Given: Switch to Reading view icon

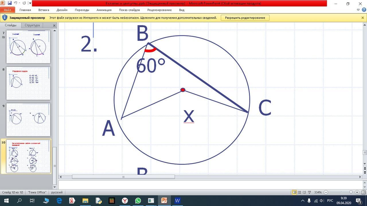Looking at the screenshot, I should click(304, 192).
